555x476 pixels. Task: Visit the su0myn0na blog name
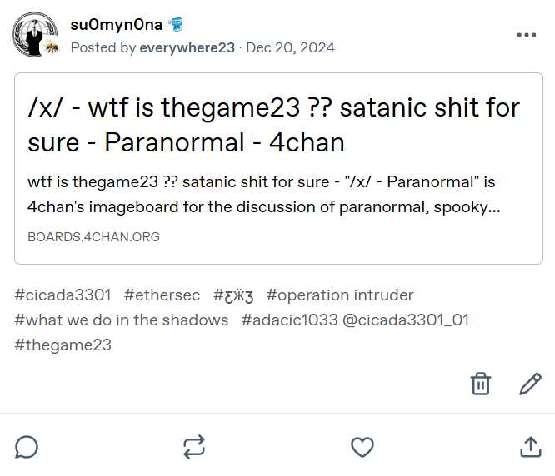(117, 25)
